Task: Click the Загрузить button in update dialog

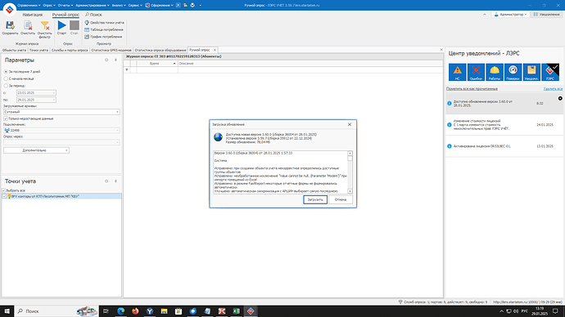Action: 315,199
